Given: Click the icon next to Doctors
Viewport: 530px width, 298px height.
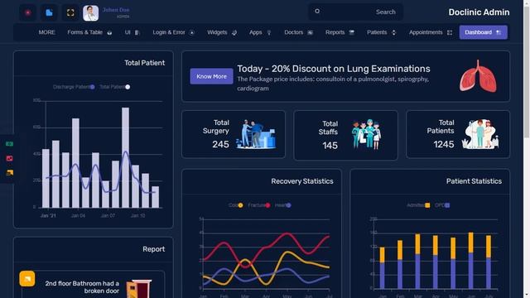Looking at the screenshot, I should click(310, 33).
